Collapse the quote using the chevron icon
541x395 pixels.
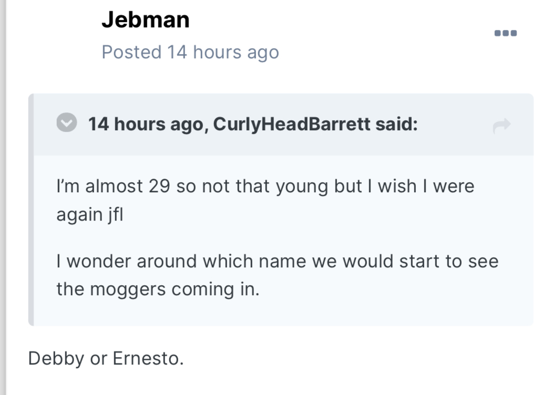pyautogui.click(x=67, y=124)
